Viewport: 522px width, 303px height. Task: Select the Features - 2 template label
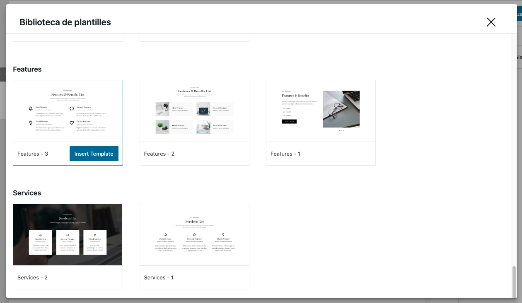[159, 154]
